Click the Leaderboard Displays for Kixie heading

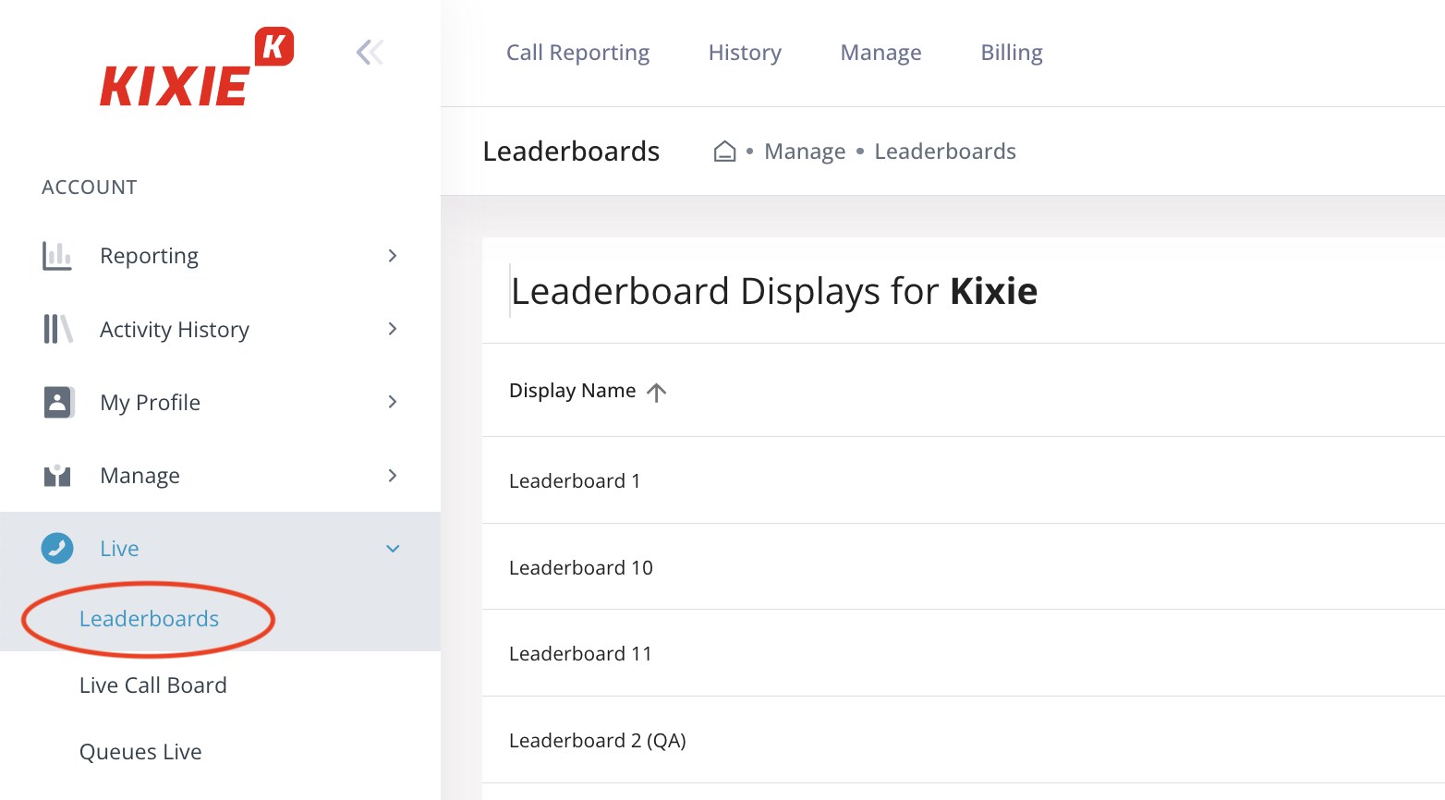point(774,291)
